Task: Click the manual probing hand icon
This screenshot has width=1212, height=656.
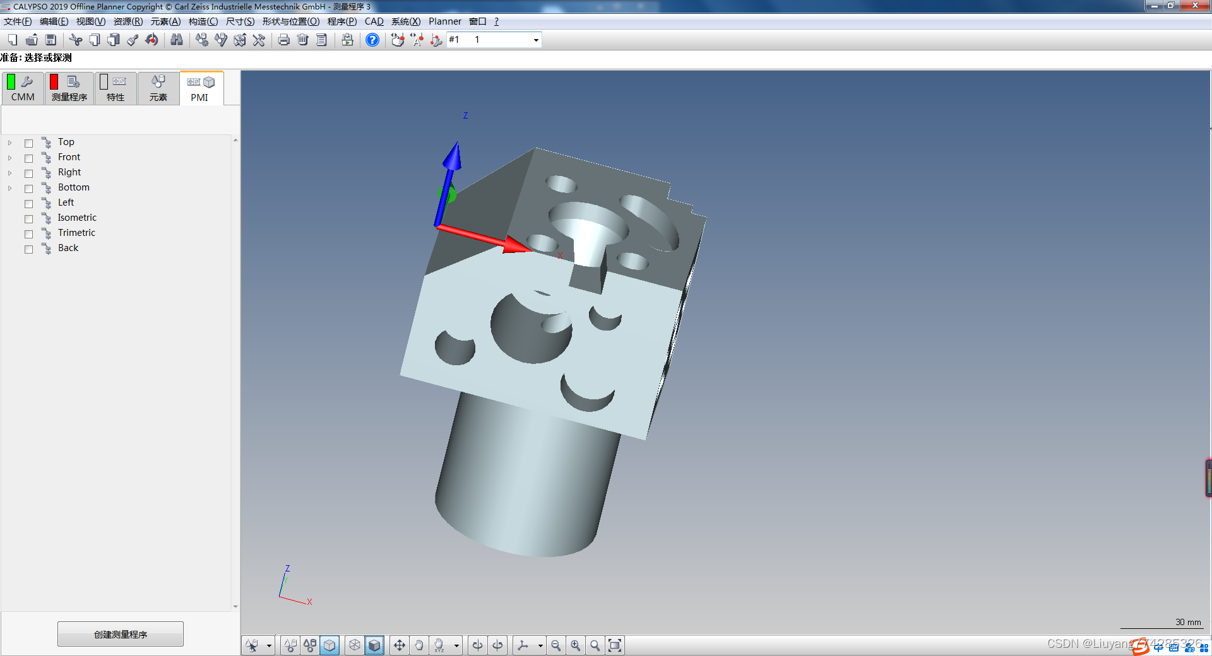Action: 398,40
